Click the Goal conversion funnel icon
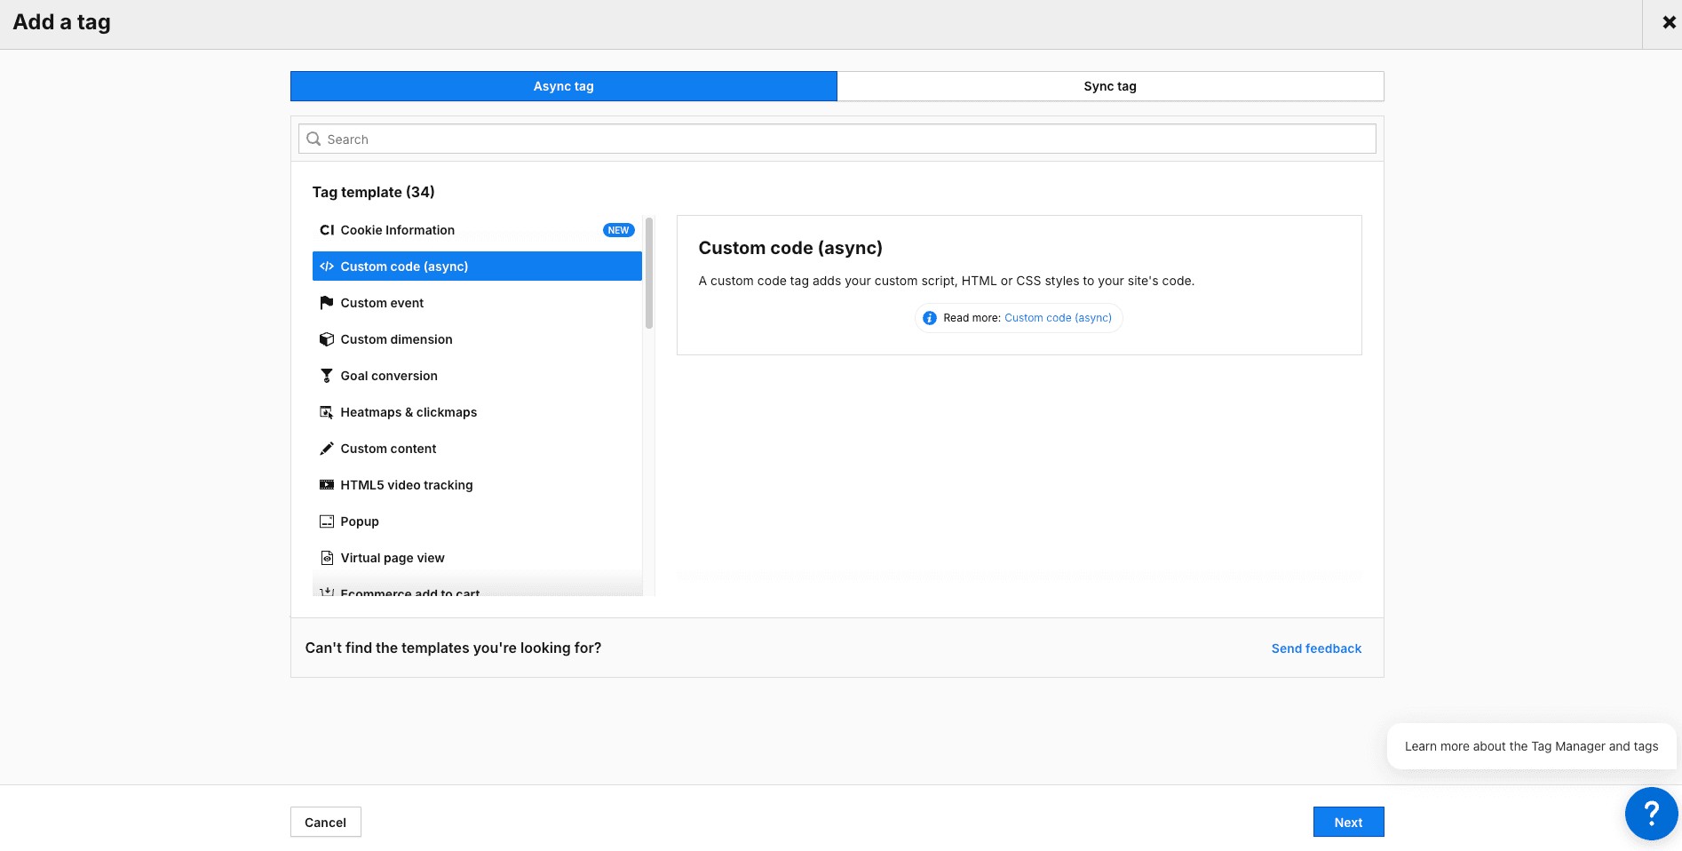The width and height of the screenshot is (1682, 851). coord(327,376)
